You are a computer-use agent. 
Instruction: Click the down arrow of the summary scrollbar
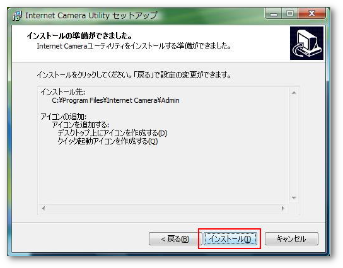(x=294, y=198)
